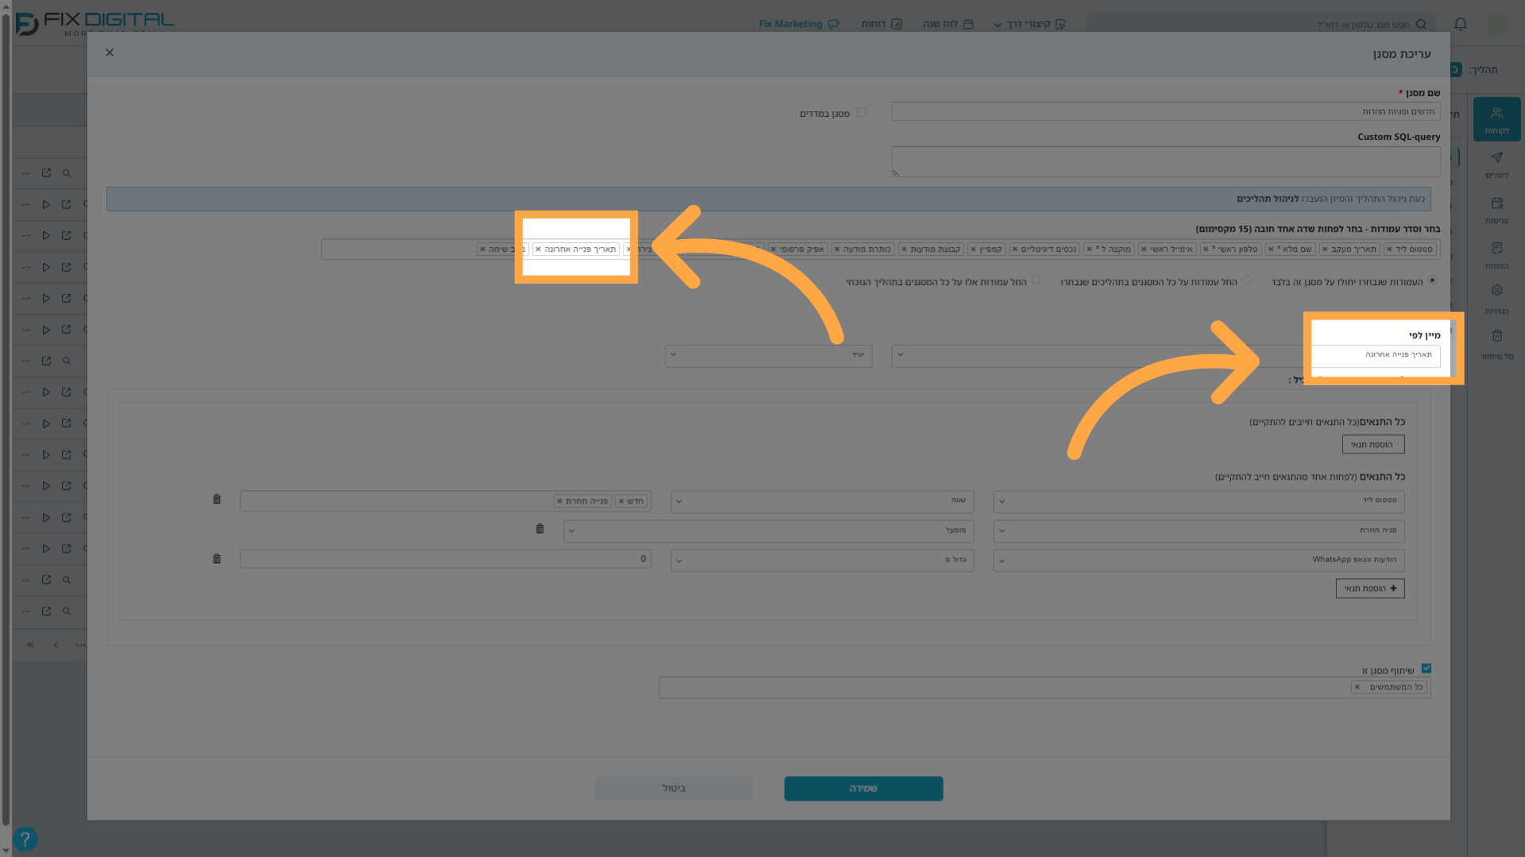The height and width of the screenshot is (857, 1525).
Task: Delete the סטטוס ליד condition with trash icon
Action: [x=217, y=500]
